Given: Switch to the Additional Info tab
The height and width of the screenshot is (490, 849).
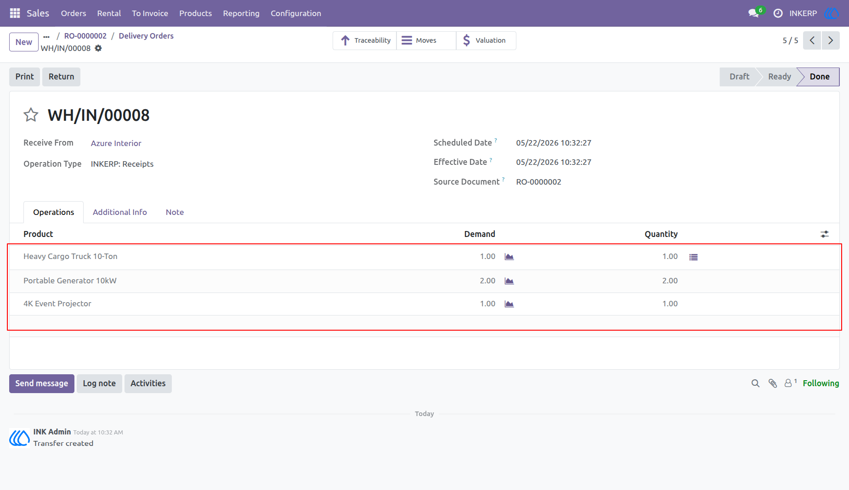Looking at the screenshot, I should coord(120,212).
